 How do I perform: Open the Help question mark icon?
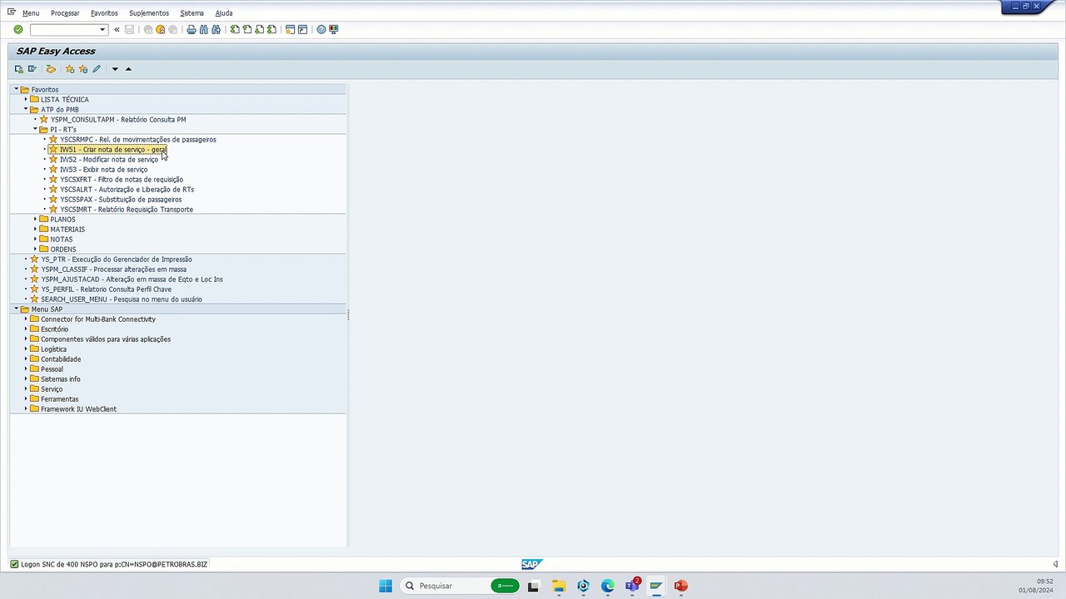(321, 30)
